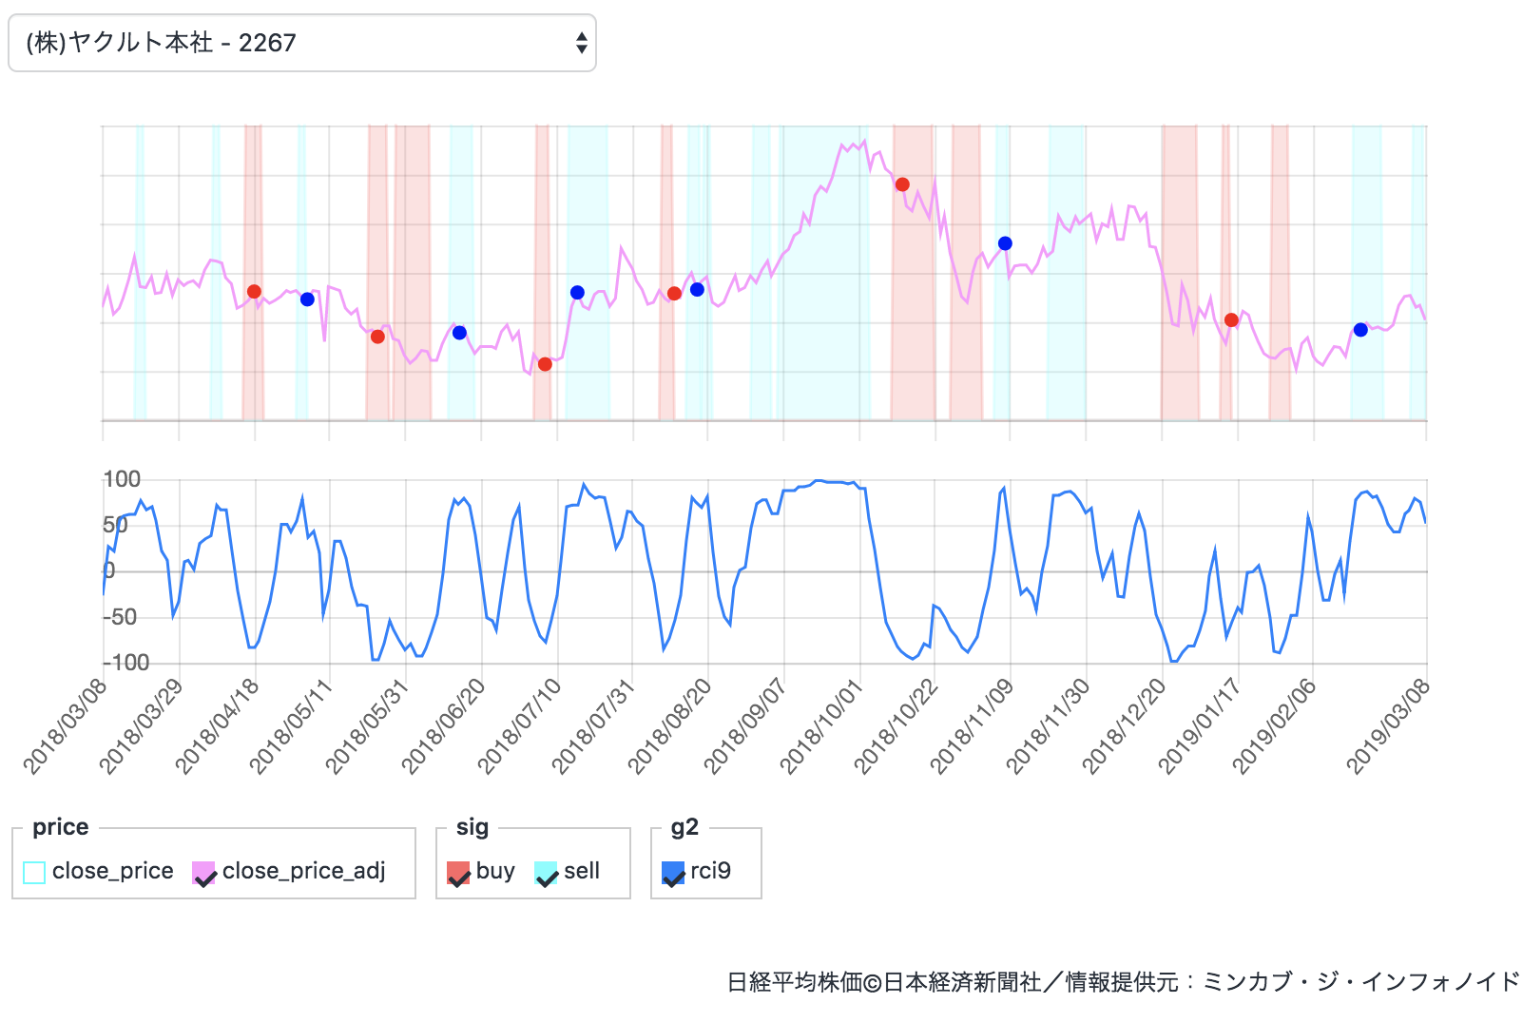The image size is (1523, 1023).
Task: Click the blue sell dot just before 2018/08/20
Action: (x=697, y=290)
